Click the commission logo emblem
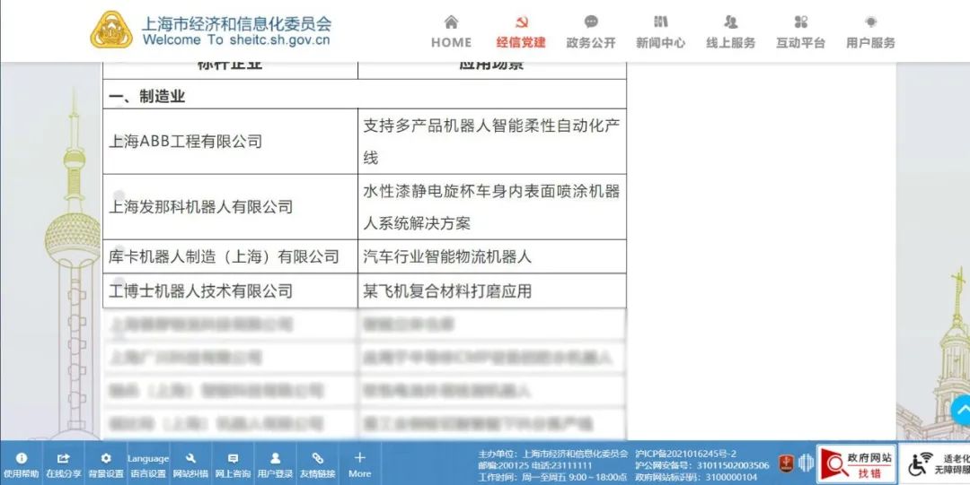This screenshot has height=485, width=970. (x=111, y=30)
